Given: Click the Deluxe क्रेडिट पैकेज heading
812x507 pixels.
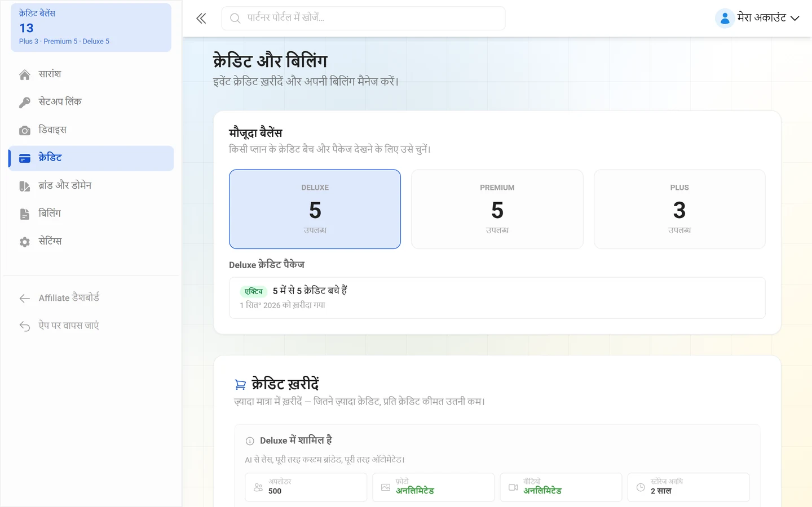Looking at the screenshot, I should (267, 265).
